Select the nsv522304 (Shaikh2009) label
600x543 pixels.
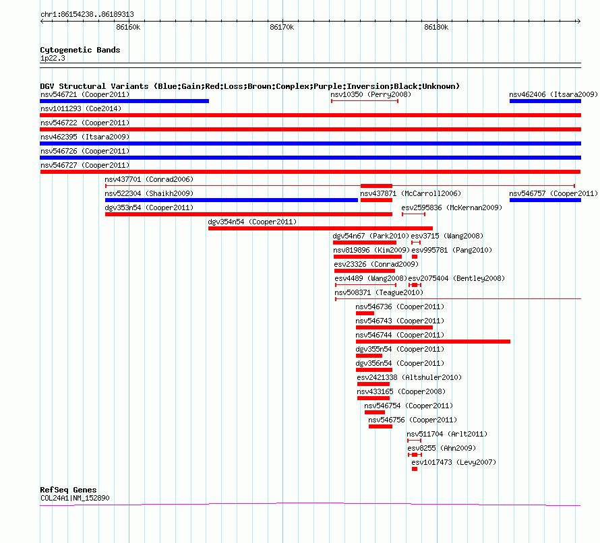pos(149,193)
